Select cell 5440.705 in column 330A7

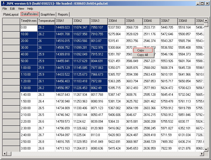(x=169, y=28)
